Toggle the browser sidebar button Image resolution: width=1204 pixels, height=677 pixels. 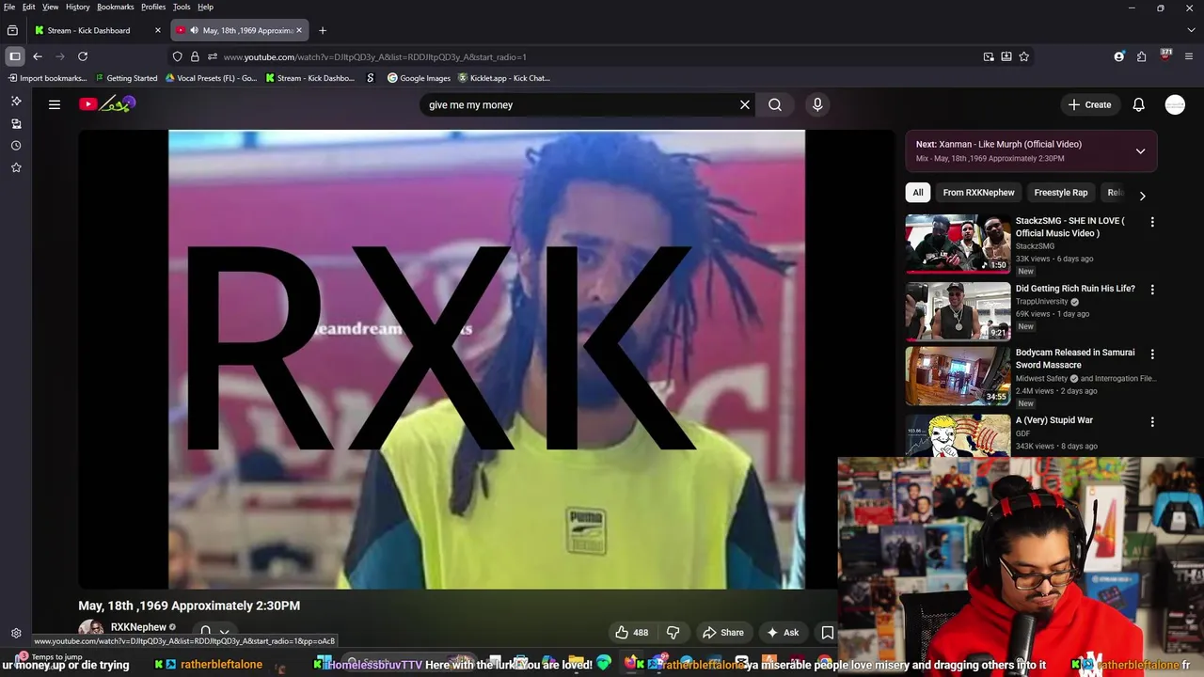(x=15, y=56)
